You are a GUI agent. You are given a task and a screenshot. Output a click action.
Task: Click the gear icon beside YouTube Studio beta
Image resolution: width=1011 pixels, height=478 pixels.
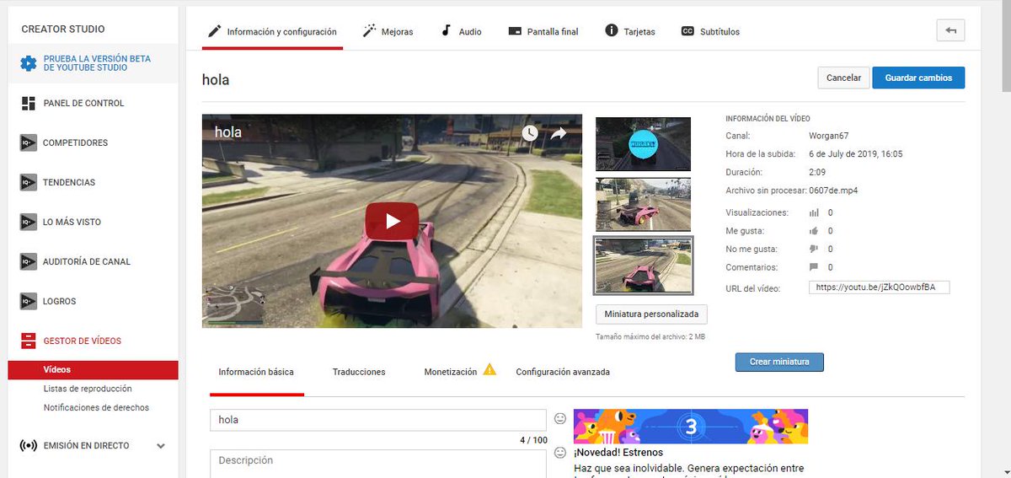29,63
